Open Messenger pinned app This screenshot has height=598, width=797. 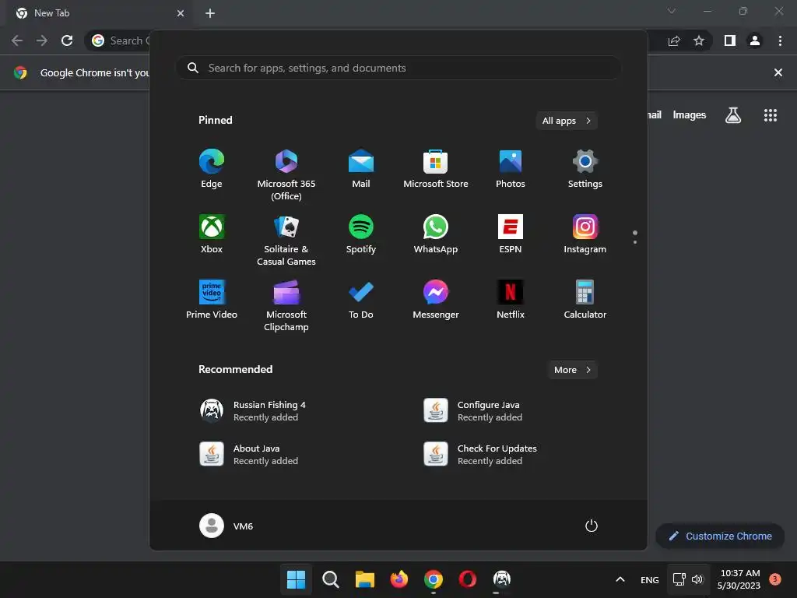tap(436, 300)
